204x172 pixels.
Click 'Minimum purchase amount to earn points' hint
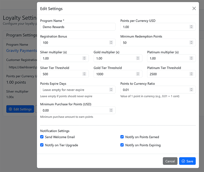[67, 117]
